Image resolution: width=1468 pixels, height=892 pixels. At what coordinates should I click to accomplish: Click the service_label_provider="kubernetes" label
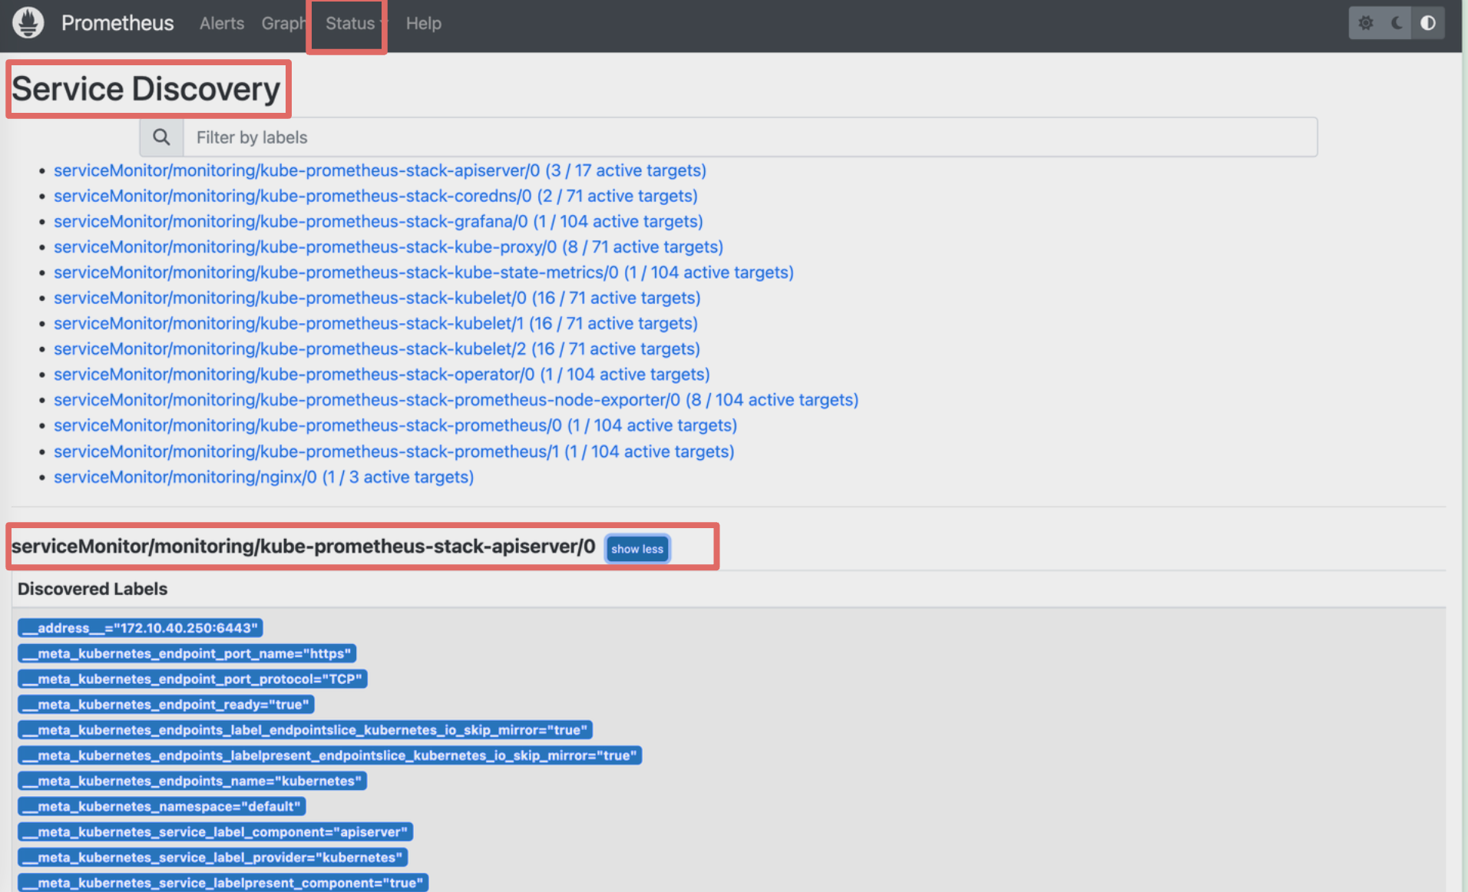coord(213,857)
